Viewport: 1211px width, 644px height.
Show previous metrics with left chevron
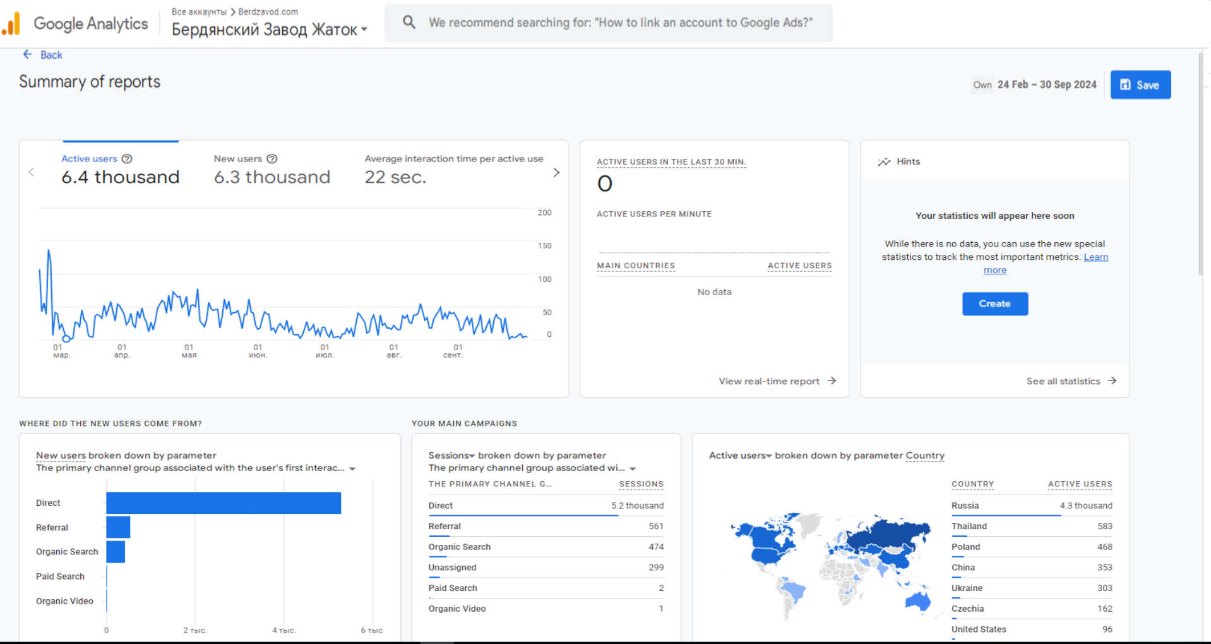point(31,172)
